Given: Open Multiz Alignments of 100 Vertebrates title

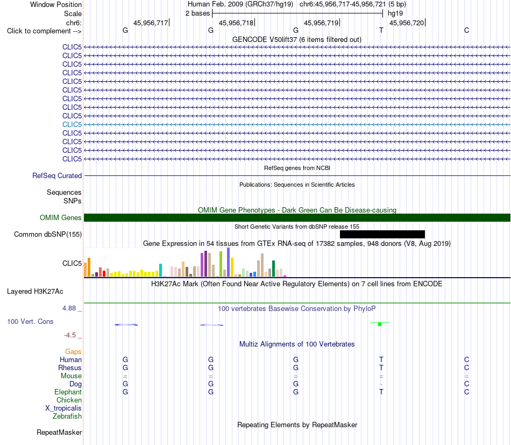Looking at the screenshot, I should coord(297,344).
